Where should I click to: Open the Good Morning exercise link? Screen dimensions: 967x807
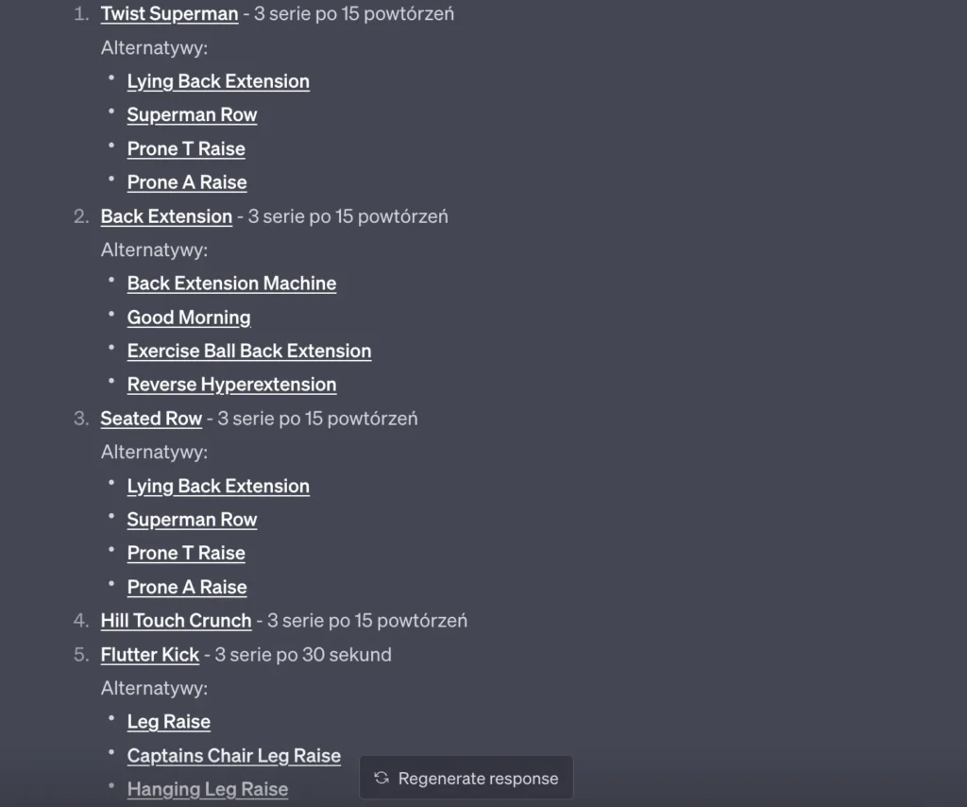[189, 318]
